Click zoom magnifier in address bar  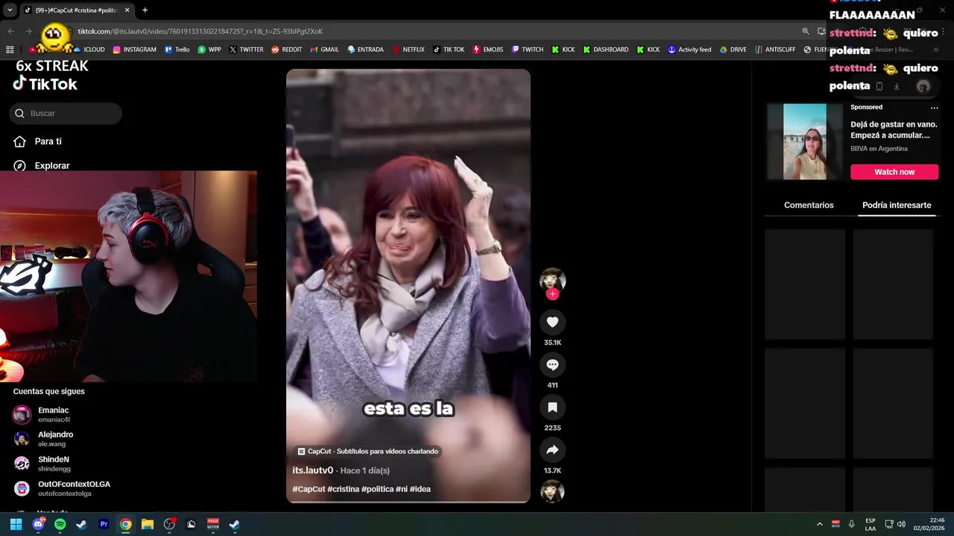tap(806, 31)
